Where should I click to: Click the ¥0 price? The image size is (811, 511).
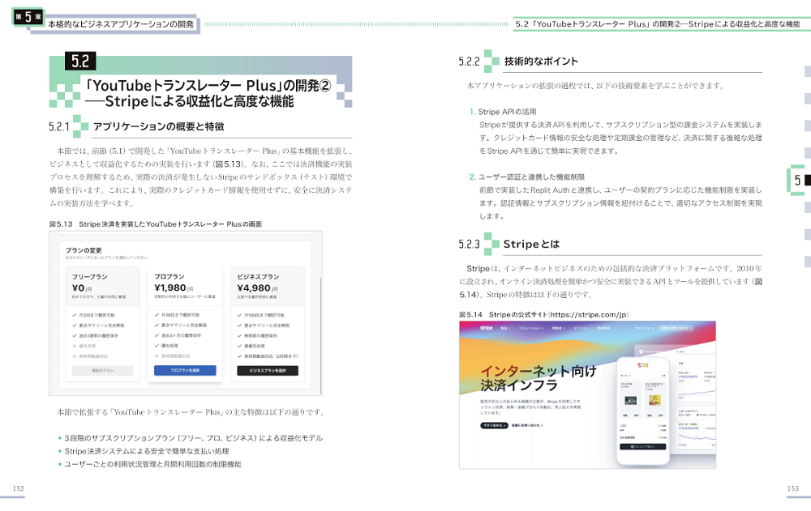click(78, 287)
